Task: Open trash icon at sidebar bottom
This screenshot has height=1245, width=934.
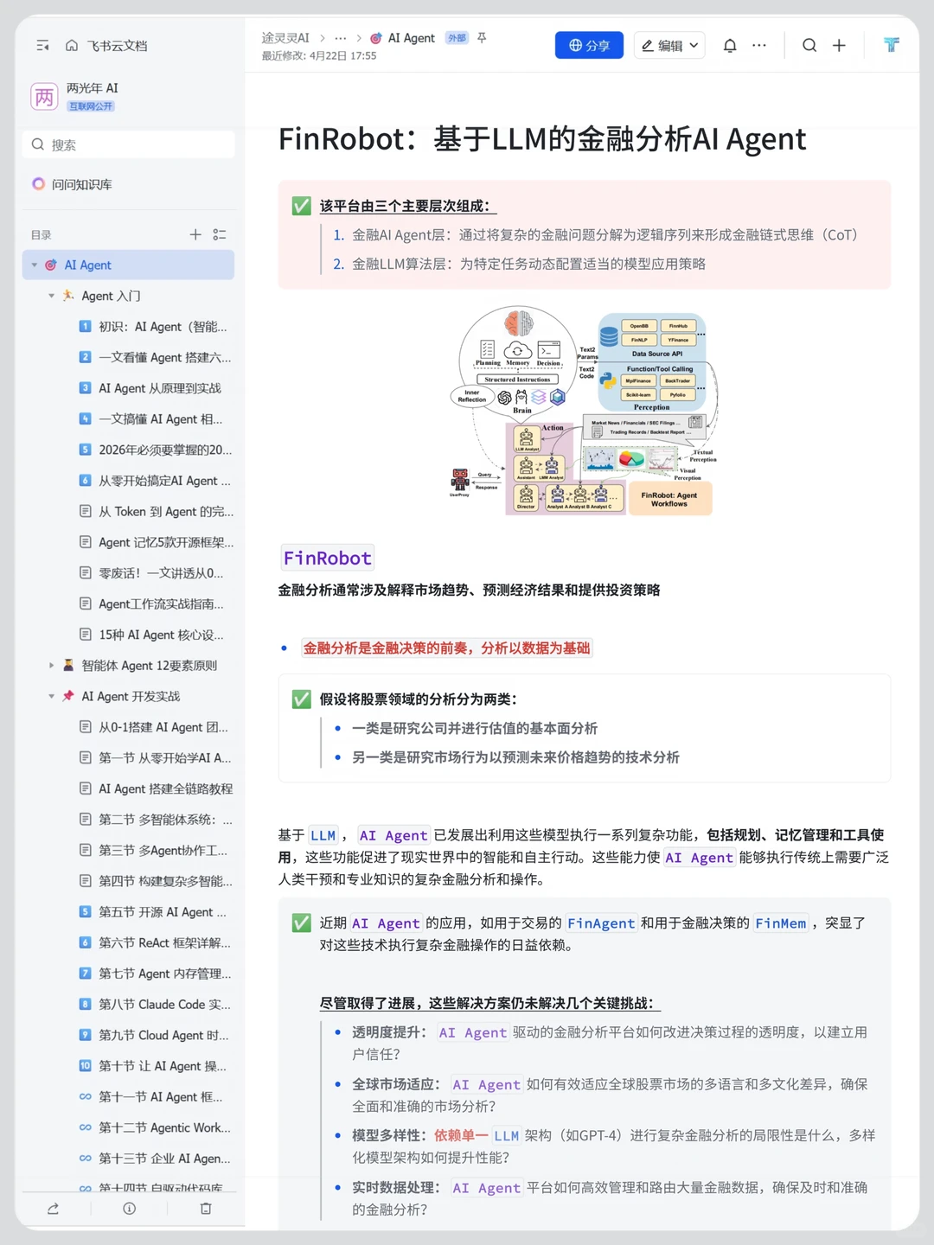Action: pos(206,1209)
